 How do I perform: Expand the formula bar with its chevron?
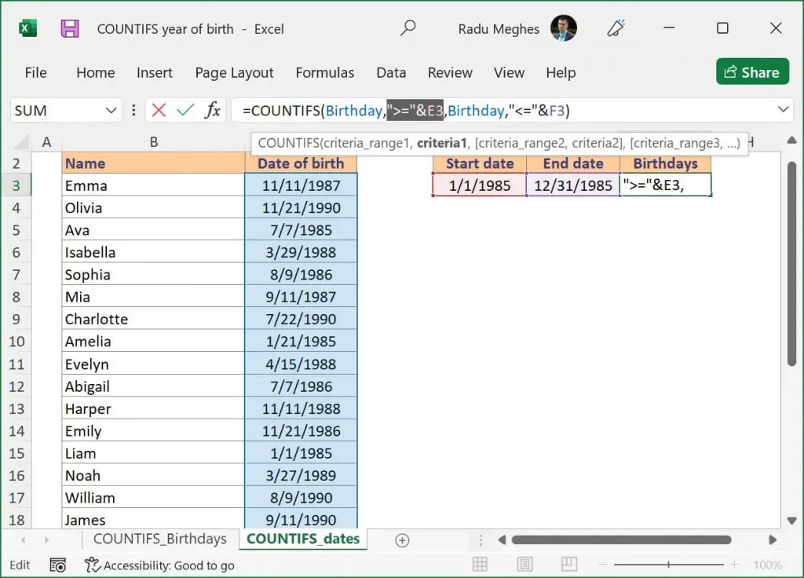[x=784, y=110]
